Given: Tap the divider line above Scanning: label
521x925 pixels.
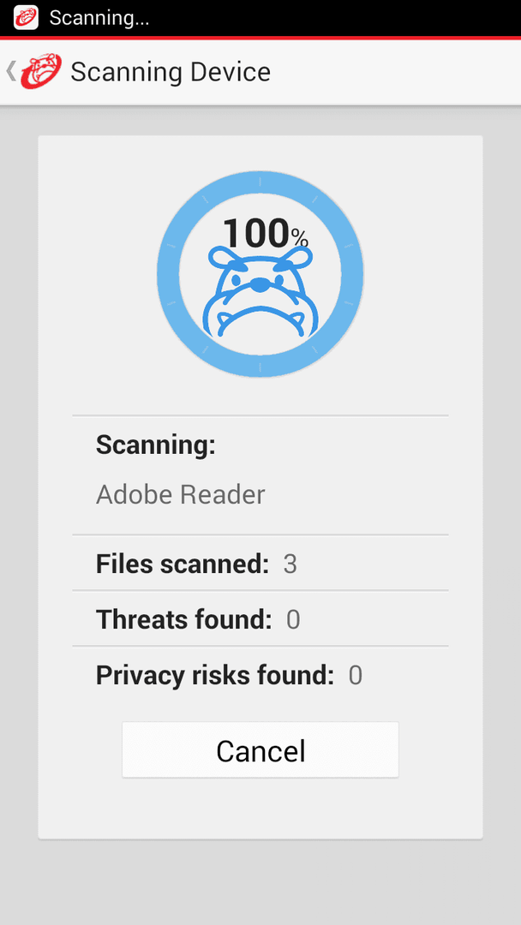Looking at the screenshot, I should tap(260, 415).
